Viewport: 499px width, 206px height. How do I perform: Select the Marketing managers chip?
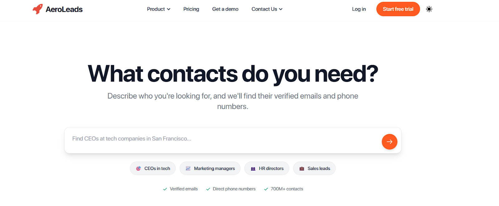click(210, 168)
